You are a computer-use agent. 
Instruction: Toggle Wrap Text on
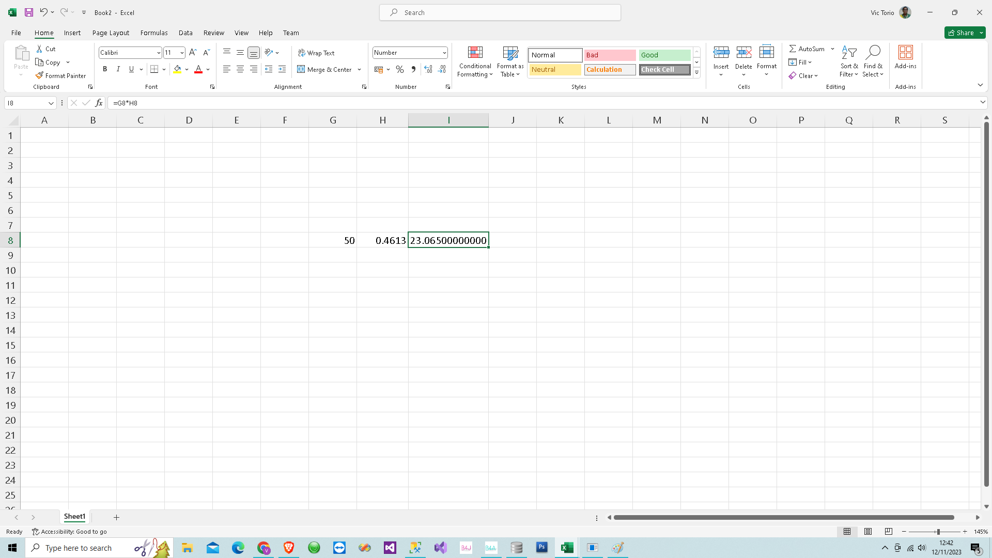(316, 53)
